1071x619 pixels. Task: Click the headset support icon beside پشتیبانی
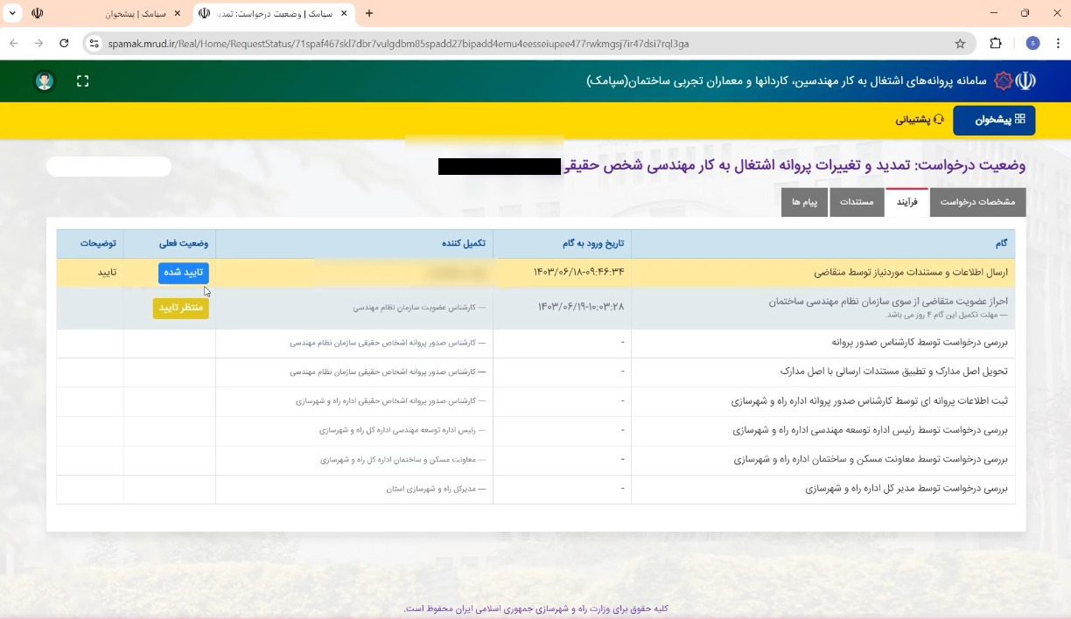point(938,119)
